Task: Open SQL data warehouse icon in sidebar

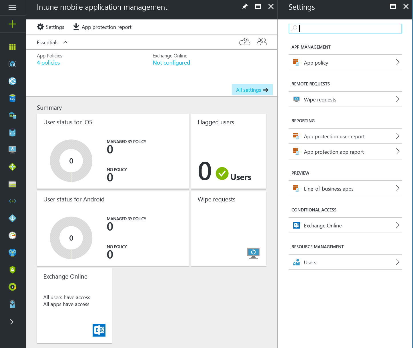Action: tap(13, 115)
